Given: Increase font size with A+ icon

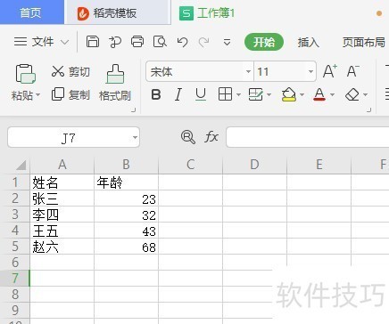Looking at the screenshot, I should point(330,71).
